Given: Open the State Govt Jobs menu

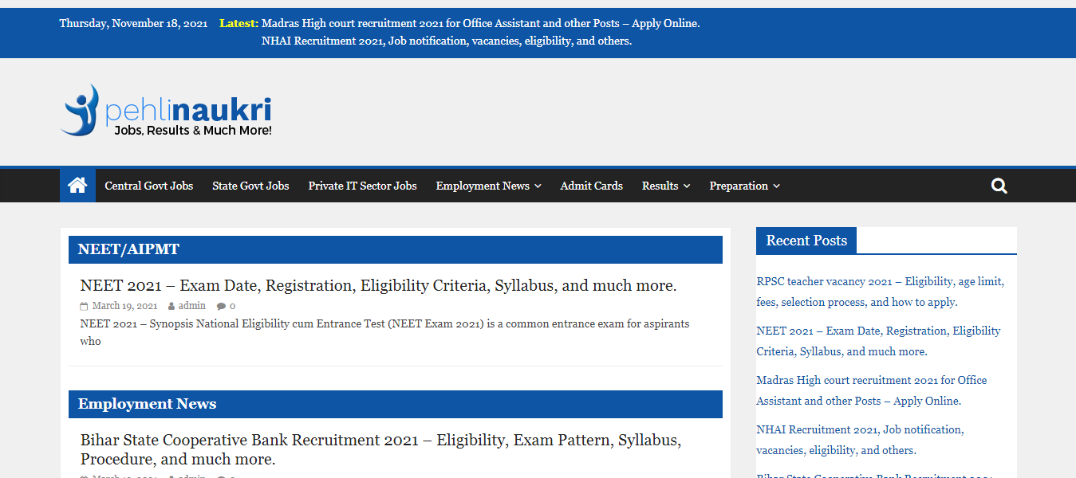Looking at the screenshot, I should pyautogui.click(x=250, y=186).
